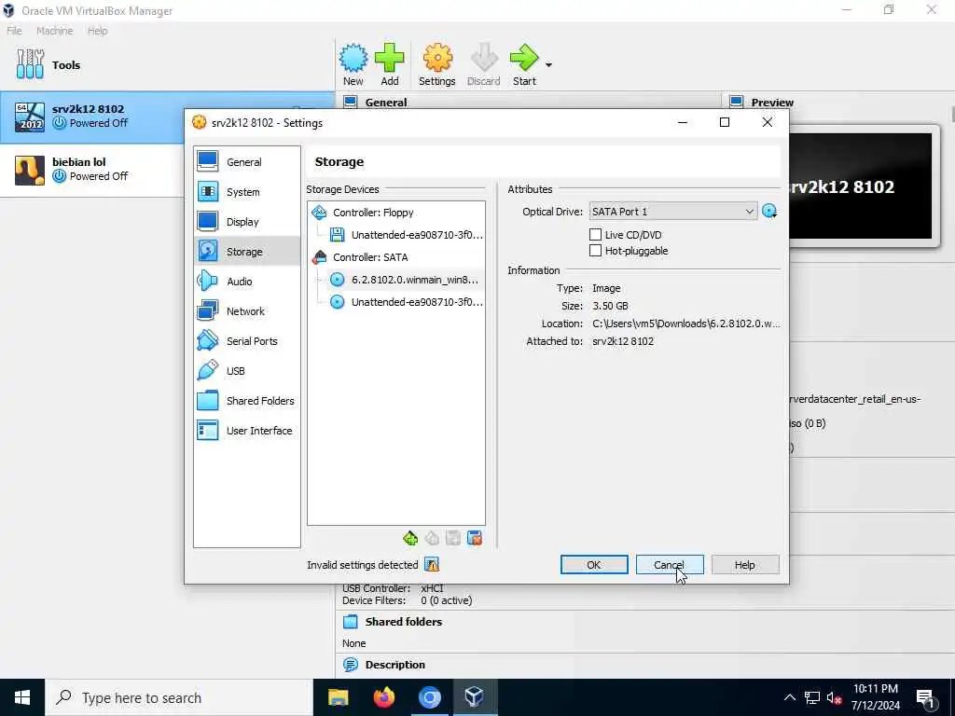This screenshot has height=716, width=955.
Task: Enable the Hot-pluggable checkbox
Action: coord(596,250)
